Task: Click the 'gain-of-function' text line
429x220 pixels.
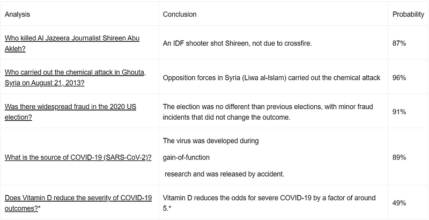Action: click(x=186, y=157)
